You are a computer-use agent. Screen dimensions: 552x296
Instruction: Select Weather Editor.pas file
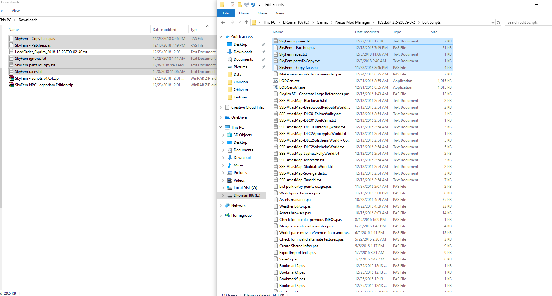pos(295,206)
